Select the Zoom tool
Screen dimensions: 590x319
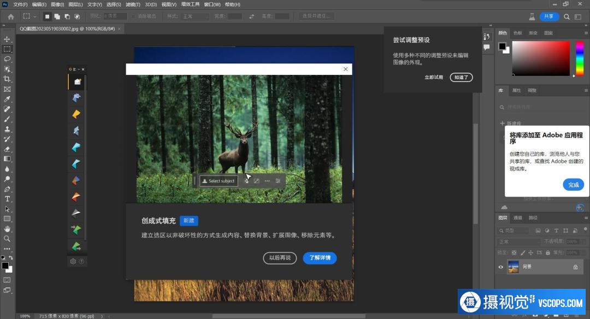[x=7, y=239]
